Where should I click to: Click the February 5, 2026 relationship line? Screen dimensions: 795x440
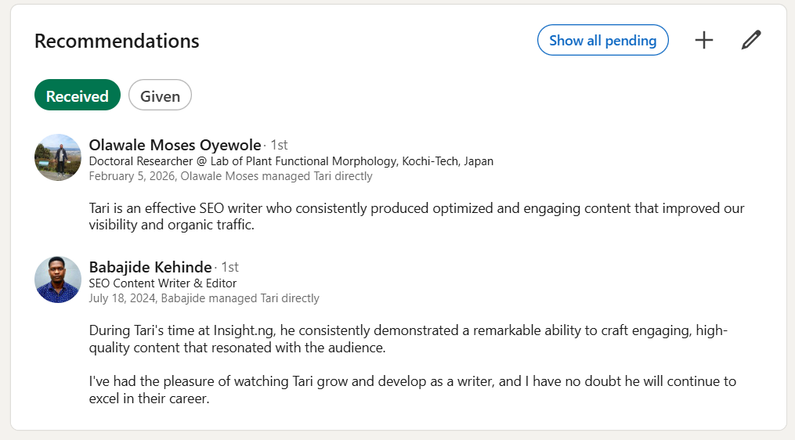(230, 176)
